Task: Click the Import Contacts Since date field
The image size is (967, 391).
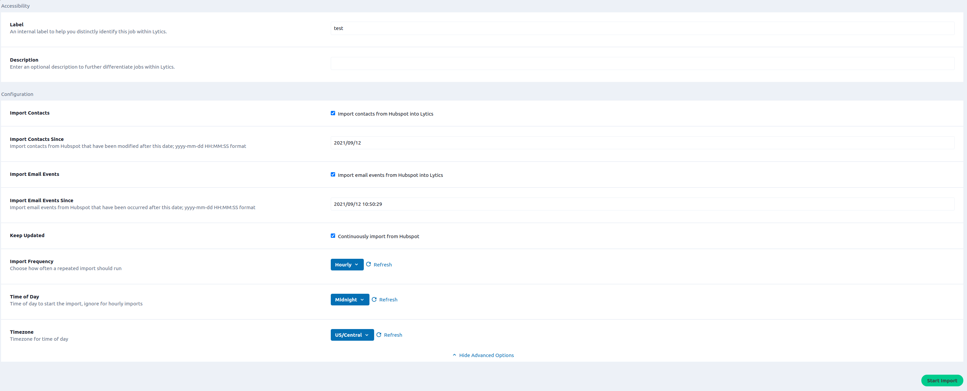Action: point(642,143)
